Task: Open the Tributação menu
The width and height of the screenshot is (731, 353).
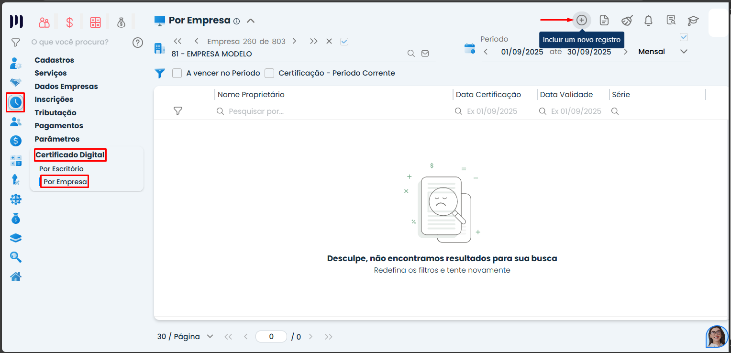Action: coord(55,113)
